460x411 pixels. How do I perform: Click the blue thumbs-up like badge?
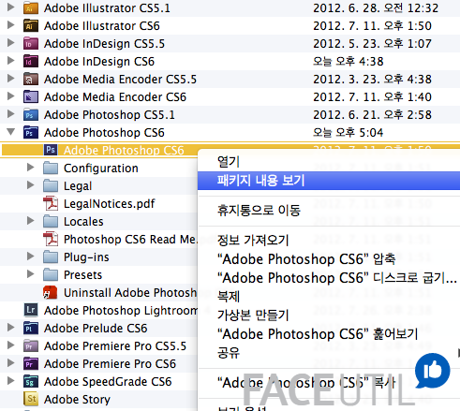[x=433, y=371]
